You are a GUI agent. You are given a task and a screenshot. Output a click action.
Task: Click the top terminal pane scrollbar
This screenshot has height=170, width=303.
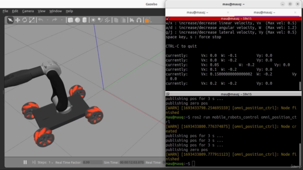click(x=300, y=86)
